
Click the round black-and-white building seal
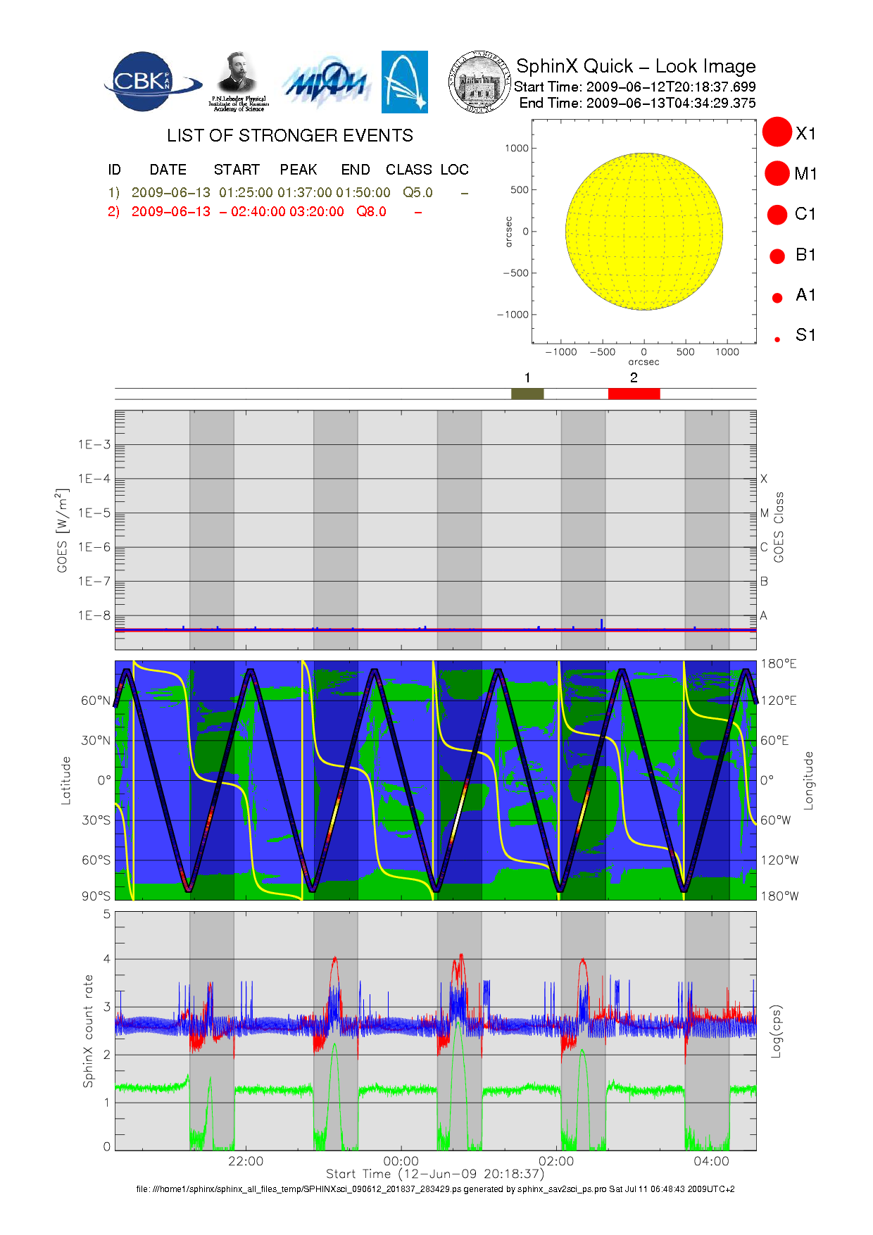pyautogui.click(x=479, y=82)
